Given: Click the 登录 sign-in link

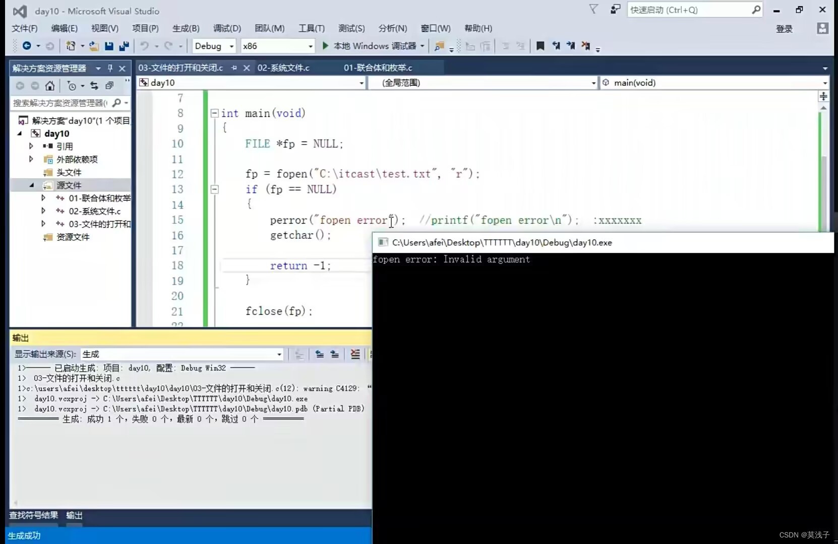Looking at the screenshot, I should click(784, 29).
